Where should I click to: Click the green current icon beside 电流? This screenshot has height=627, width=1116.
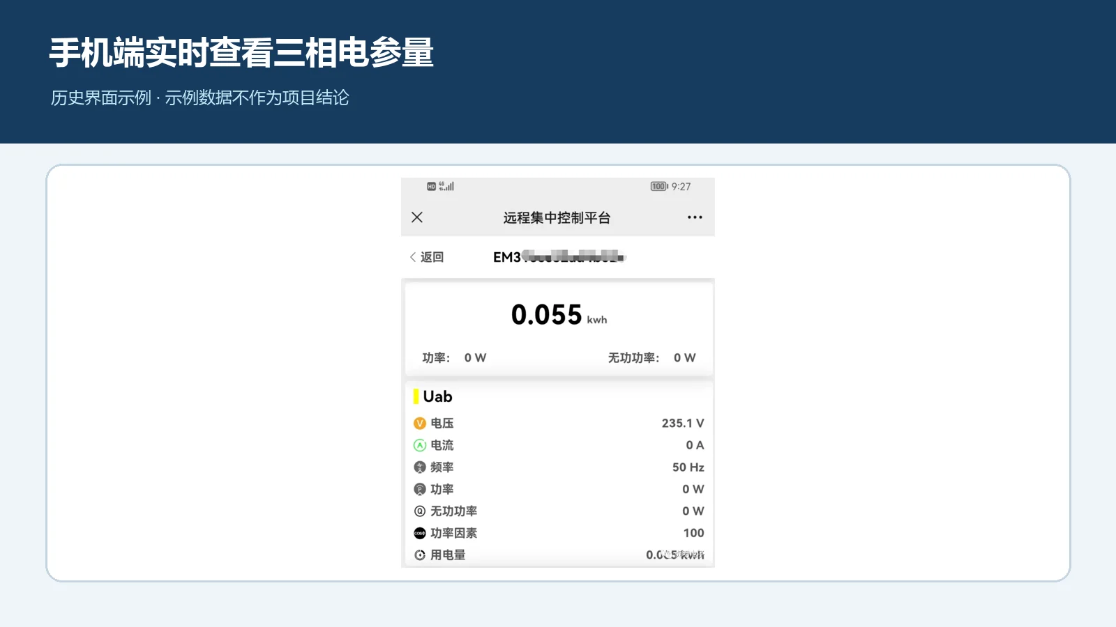[420, 445]
